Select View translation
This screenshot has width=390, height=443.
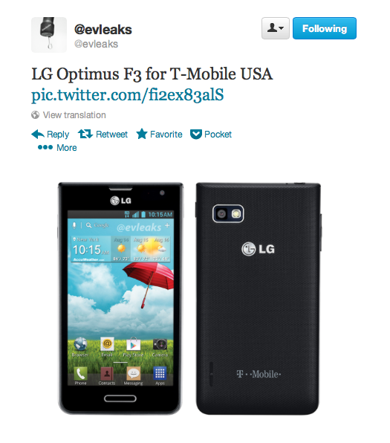click(x=74, y=115)
